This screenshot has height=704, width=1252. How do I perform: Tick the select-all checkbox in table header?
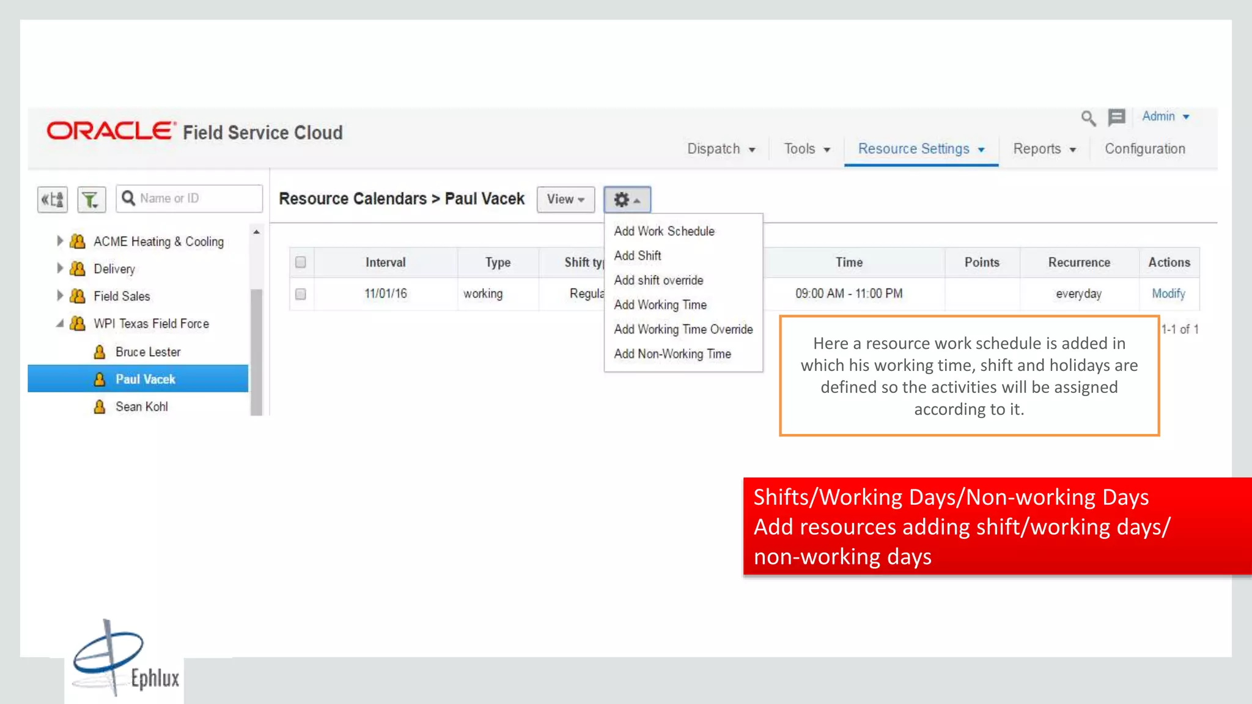(x=300, y=262)
